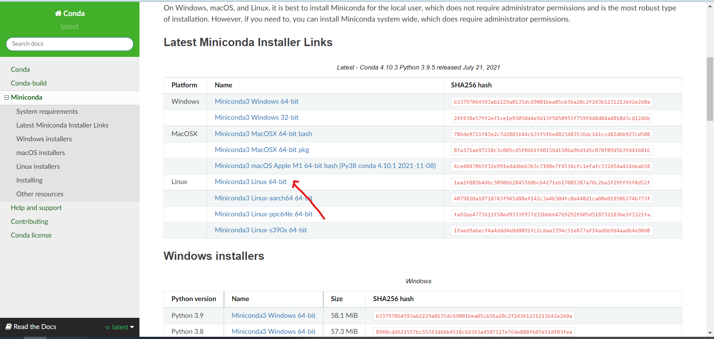Click the MacOSX platform cell
This screenshot has height=339, width=714.
pyautogui.click(x=184, y=134)
